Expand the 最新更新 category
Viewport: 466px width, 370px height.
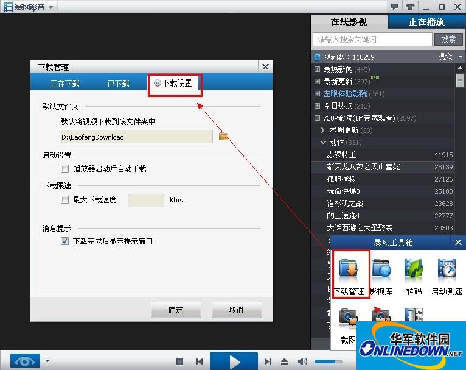pyautogui.click(x=318, y=81)
